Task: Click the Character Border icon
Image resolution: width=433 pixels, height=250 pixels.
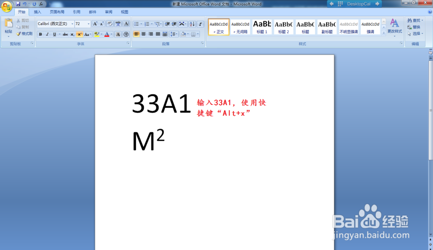Action: [x=126, y=23]
